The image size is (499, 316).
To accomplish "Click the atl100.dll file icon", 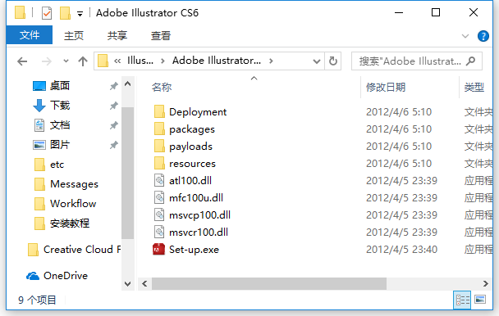I will [x=159, y=180].
